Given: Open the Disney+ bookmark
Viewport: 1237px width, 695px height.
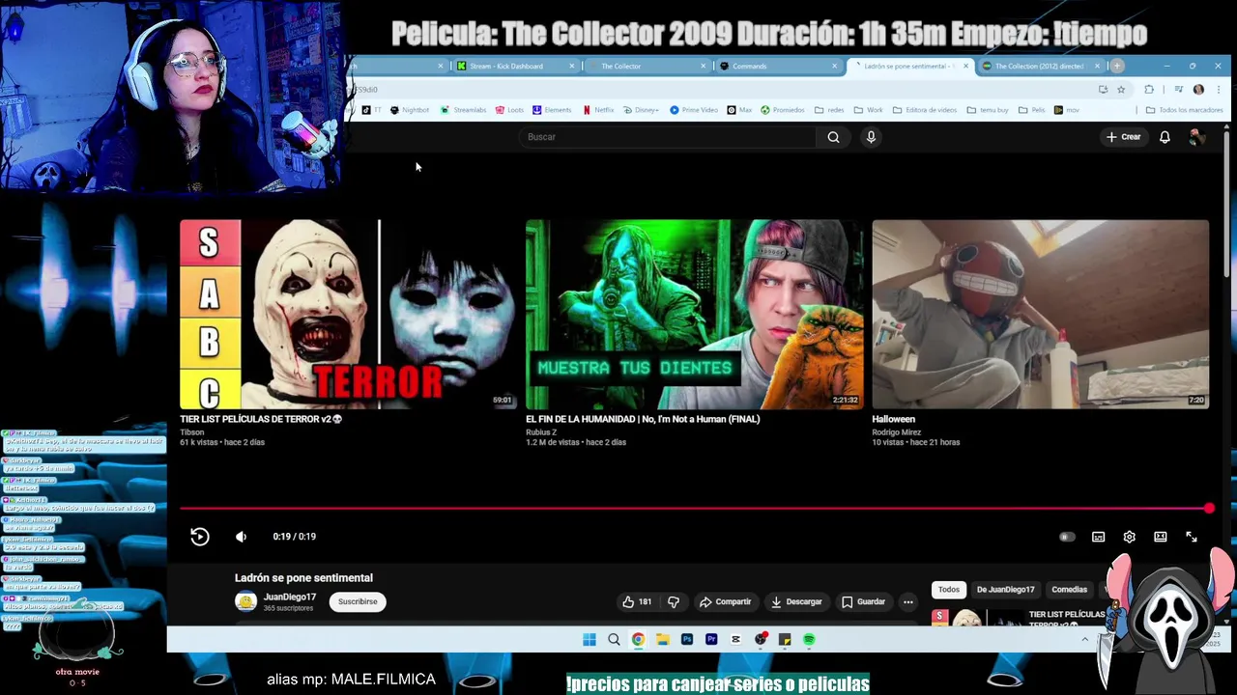Looking at the screenshot, I should pyautogui.click(x=642, y=110).
